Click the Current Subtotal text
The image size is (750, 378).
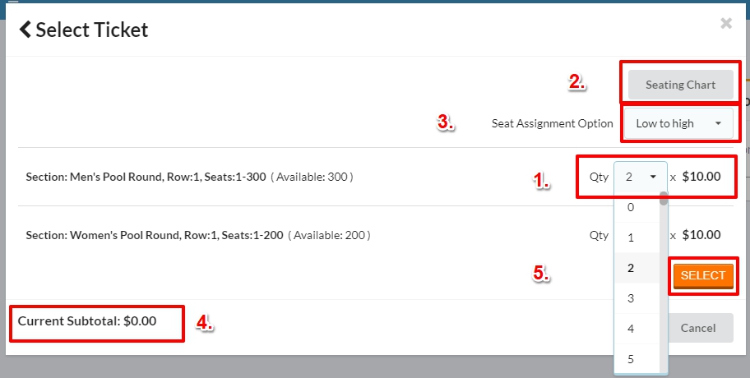[x=87, y=320]
